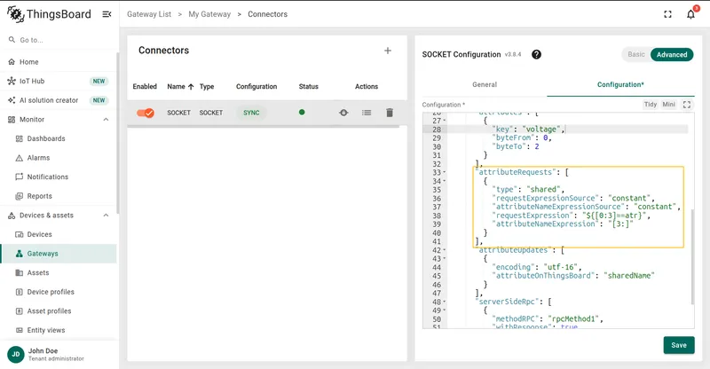Fold code at line 27
Screen dimensions: 710x369
click(445, 121)
